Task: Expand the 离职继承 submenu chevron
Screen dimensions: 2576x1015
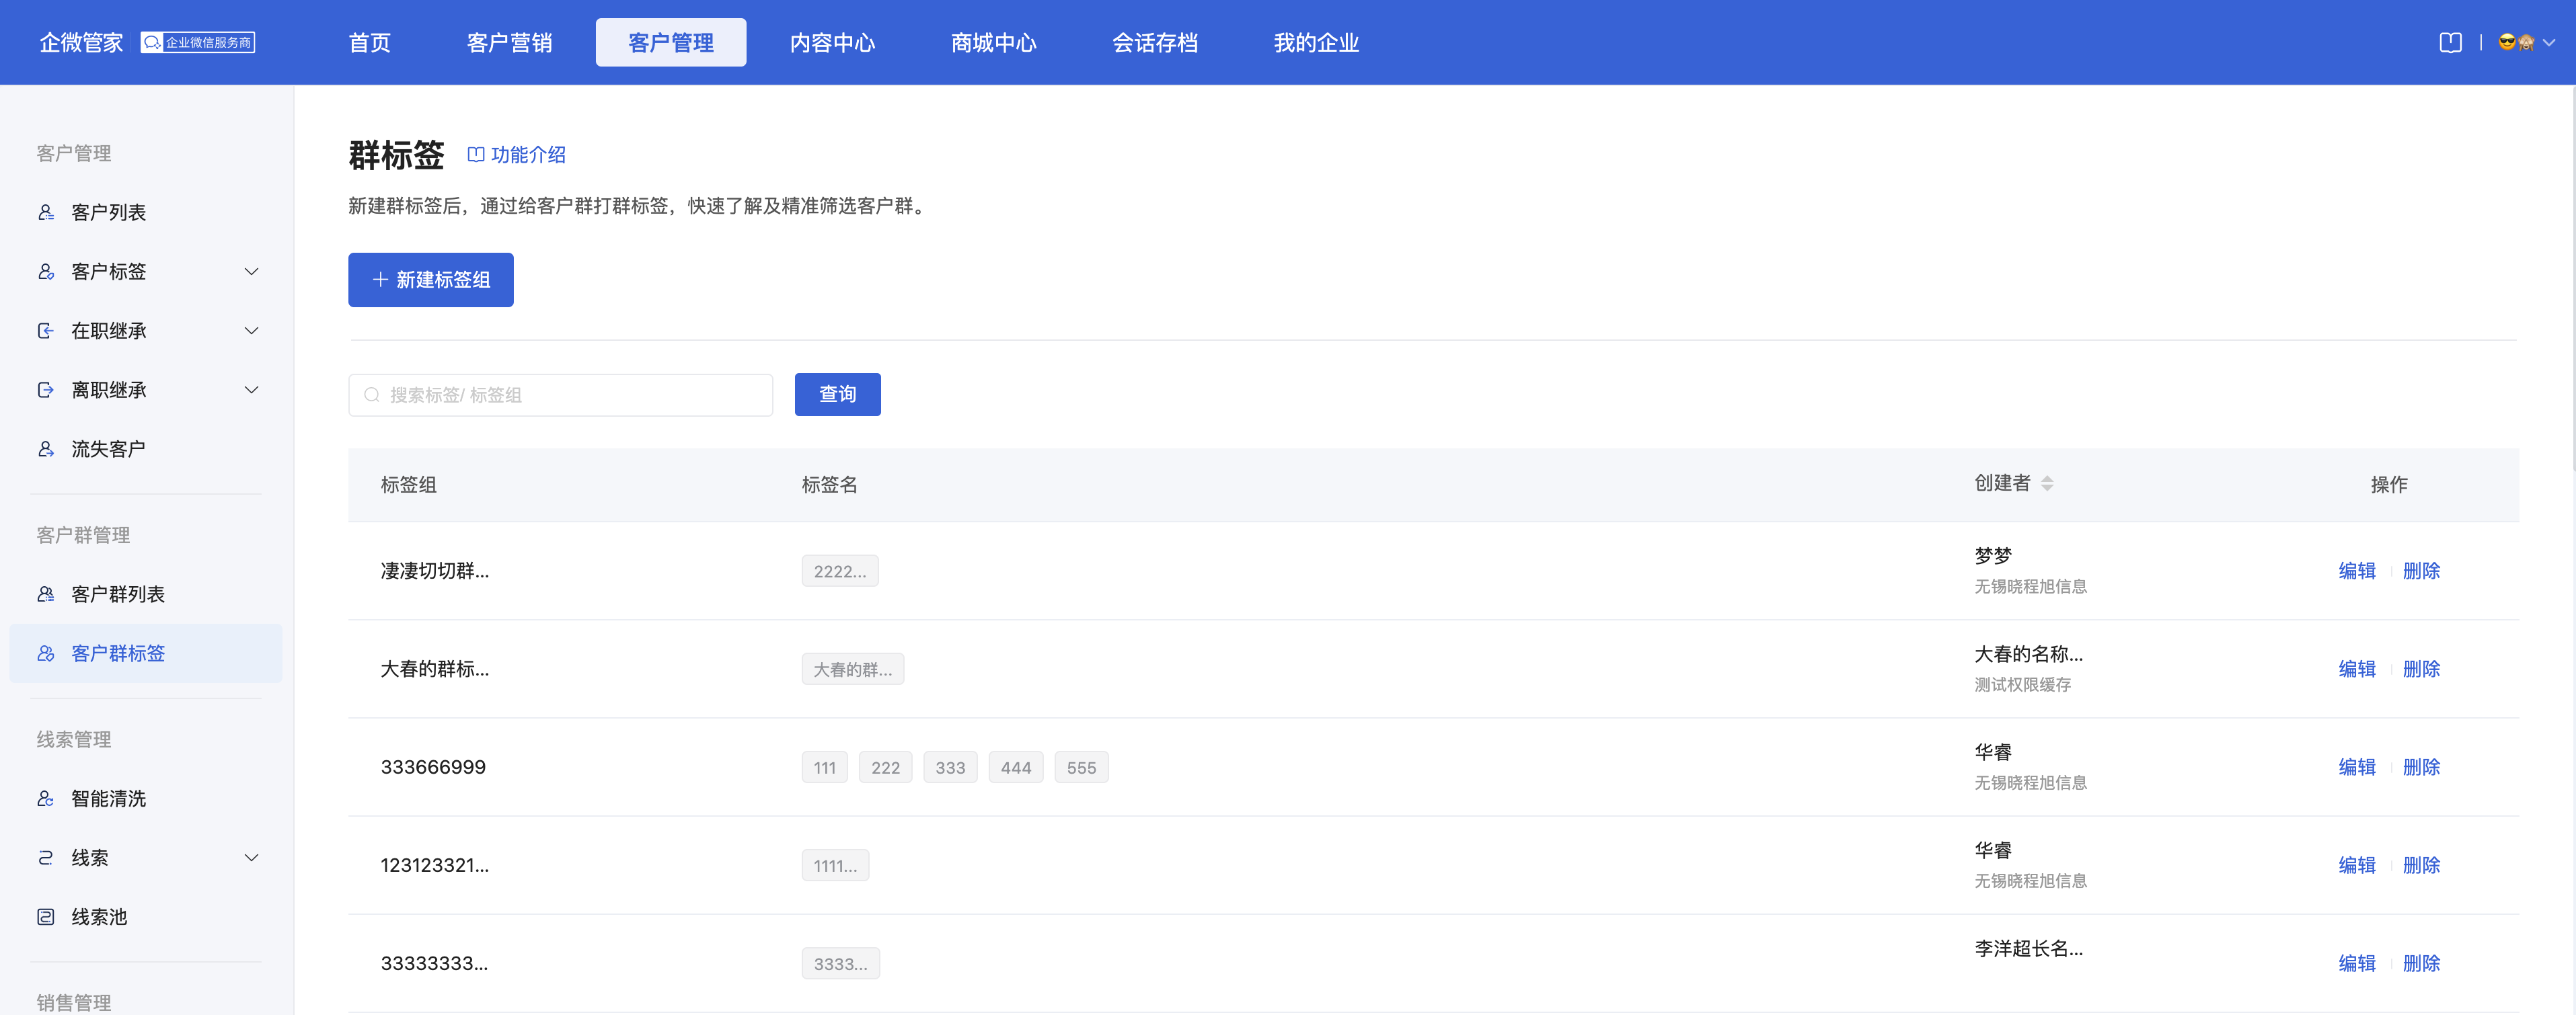Action: (252, 390)
